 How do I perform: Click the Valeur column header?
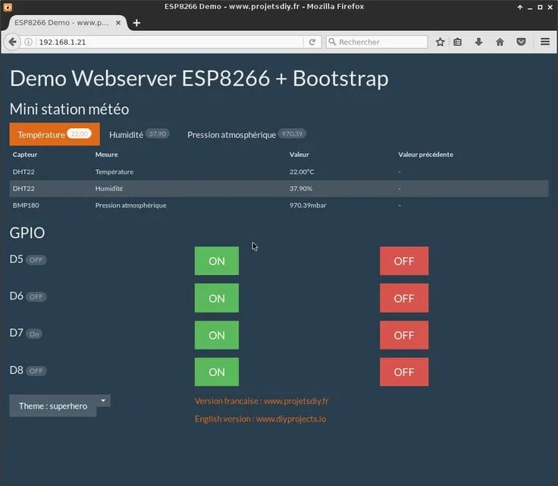299,155
